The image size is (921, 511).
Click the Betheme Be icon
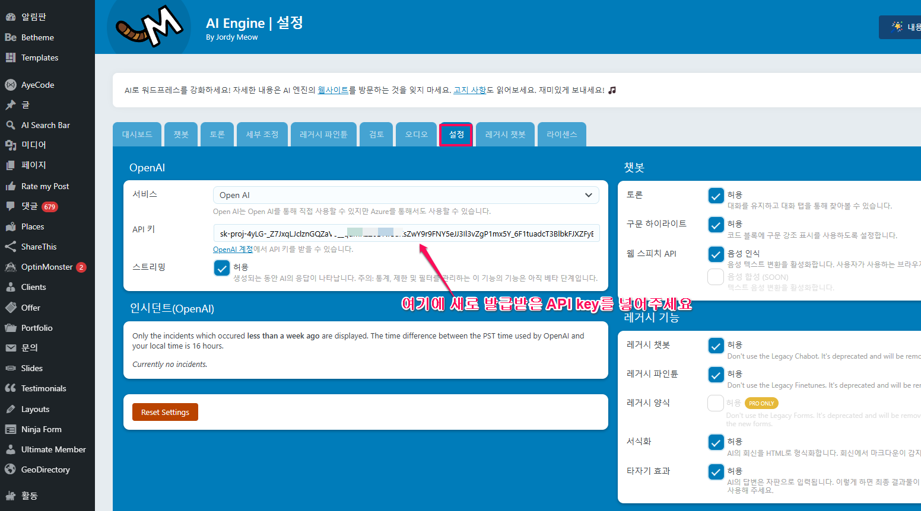11,37
